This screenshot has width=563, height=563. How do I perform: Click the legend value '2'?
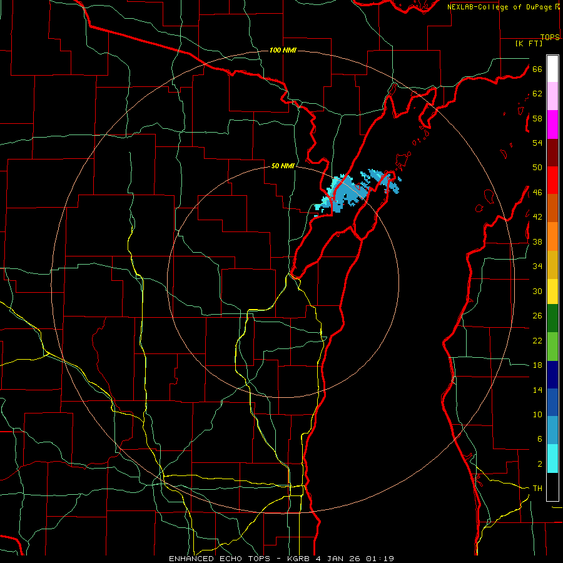tap(540, 464)
